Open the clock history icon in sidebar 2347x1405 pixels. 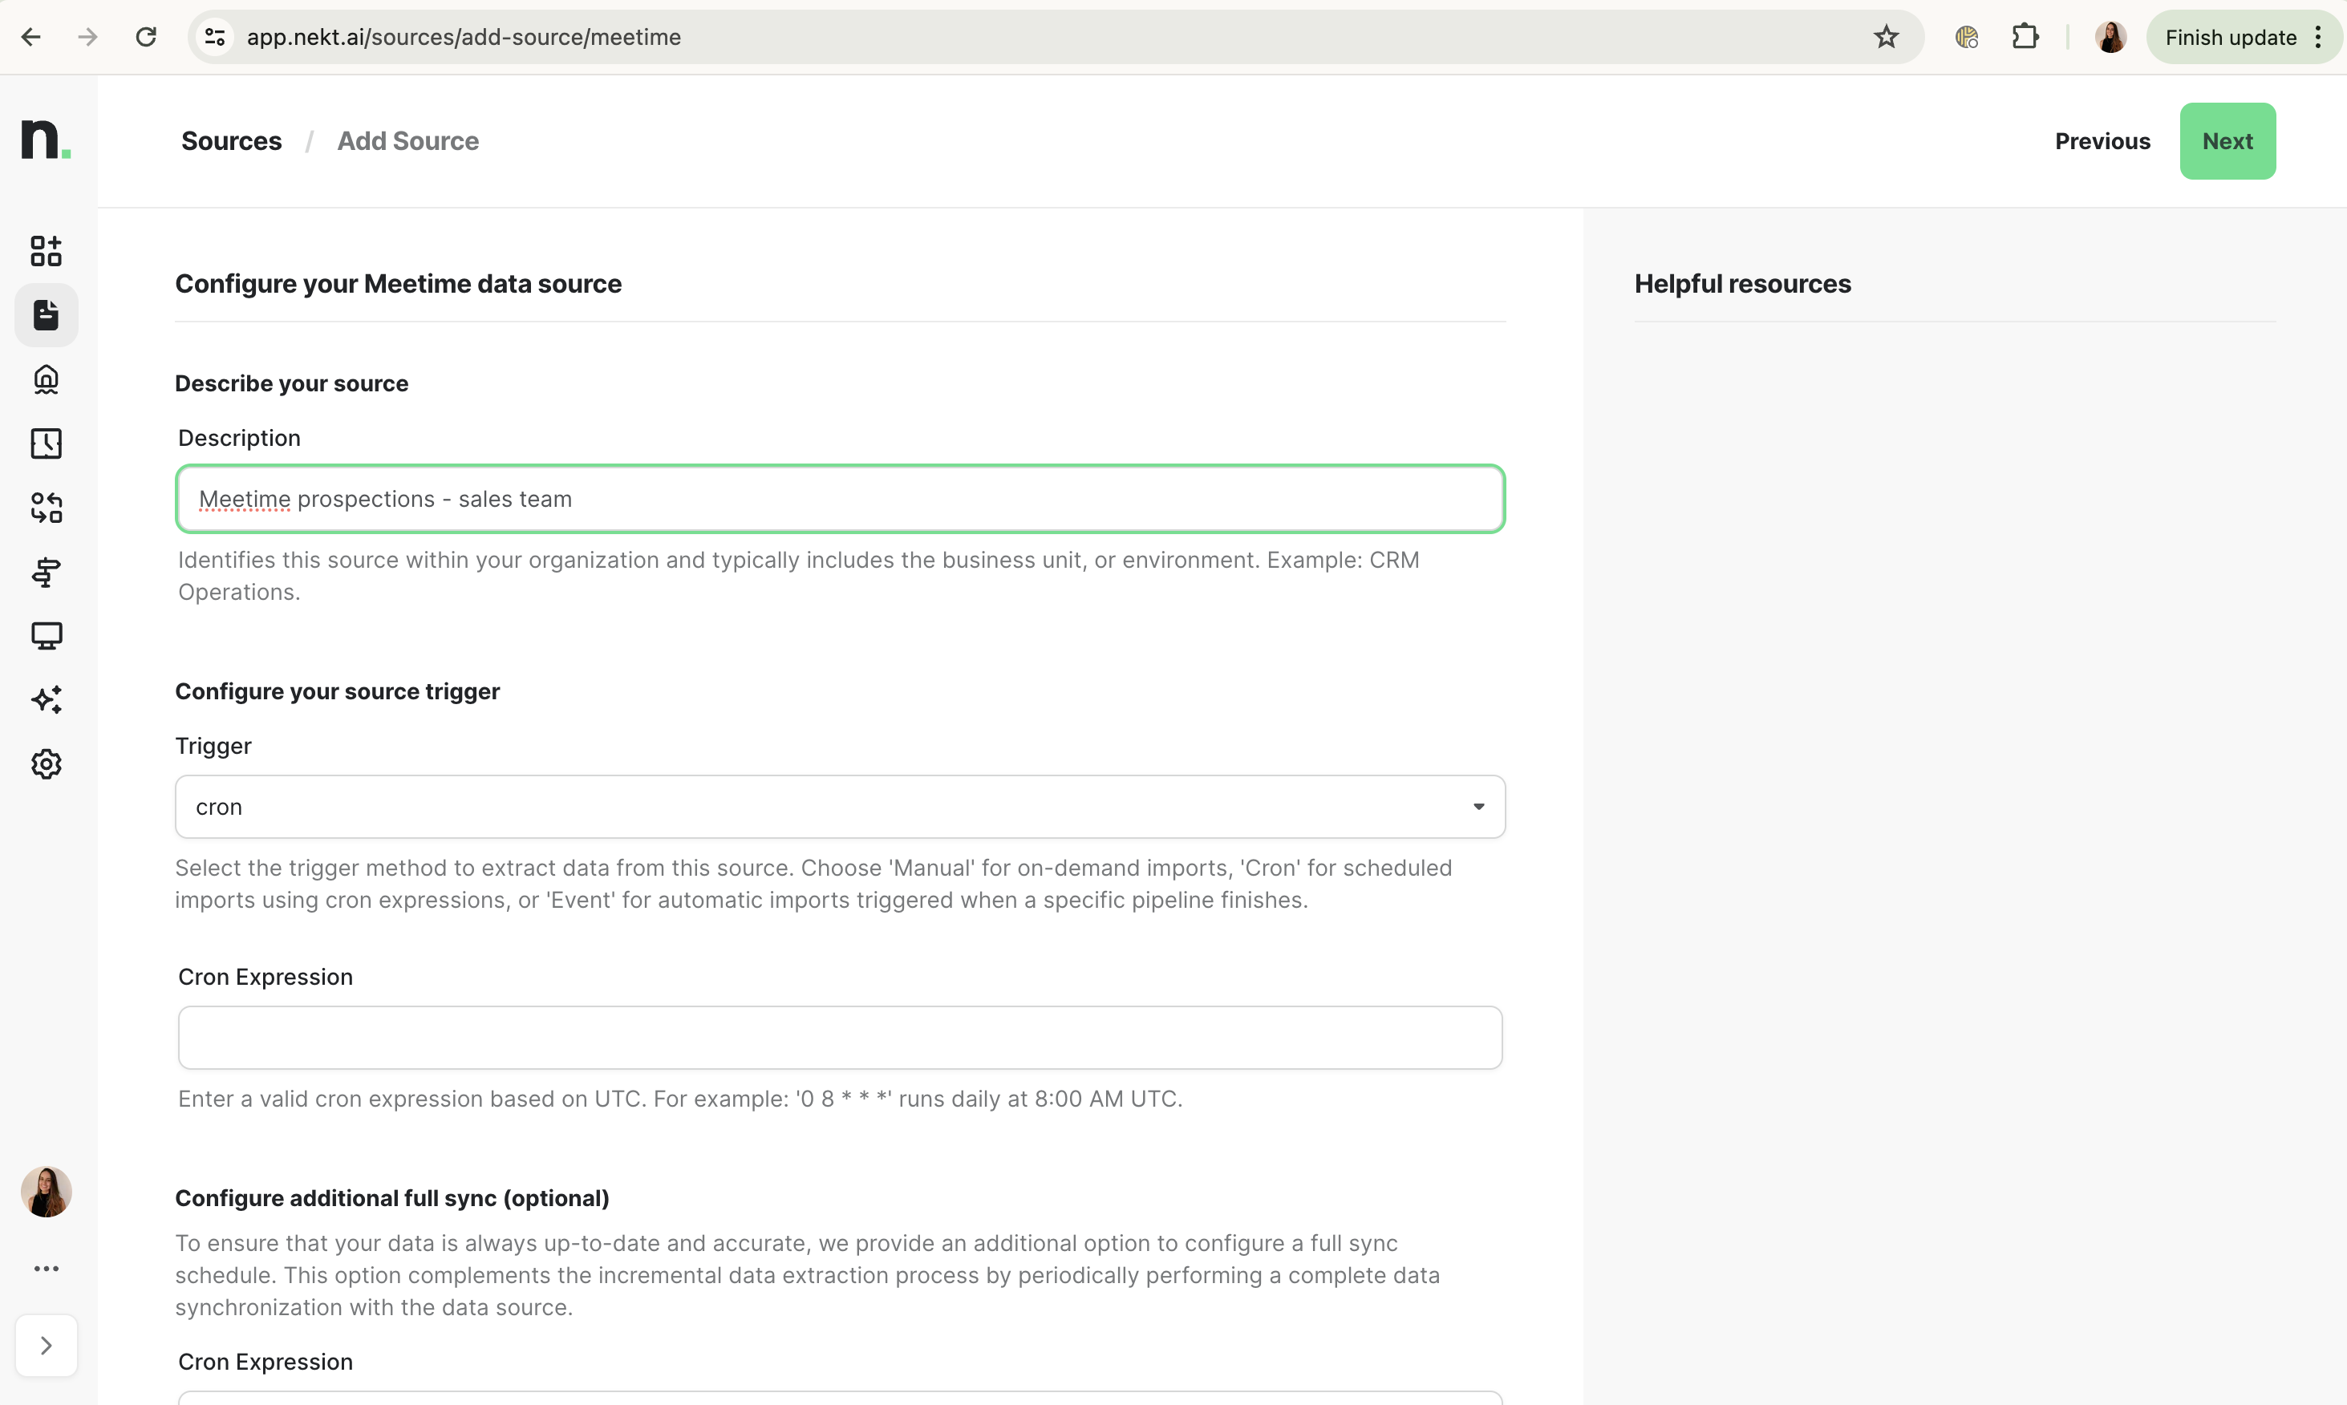[46, 443]
